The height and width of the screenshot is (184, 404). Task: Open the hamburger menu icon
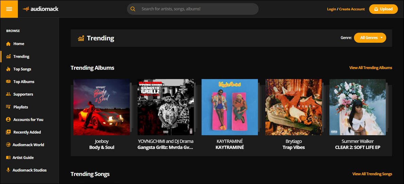click(9, 9)
